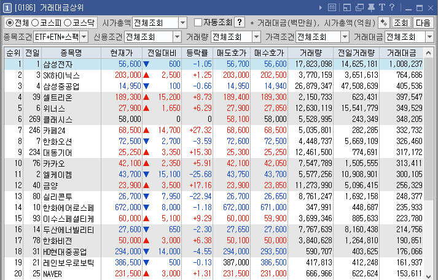The height and width of the screenshot is (280, 438).
Task: Select the 이수스페셜티케 stock name
Action: [69, 219]
